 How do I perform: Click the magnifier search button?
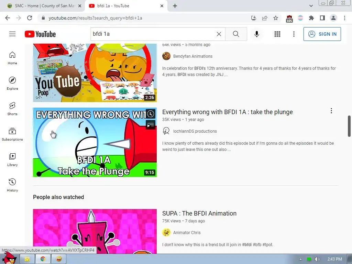pyautogui.click(x=236, y=34)
